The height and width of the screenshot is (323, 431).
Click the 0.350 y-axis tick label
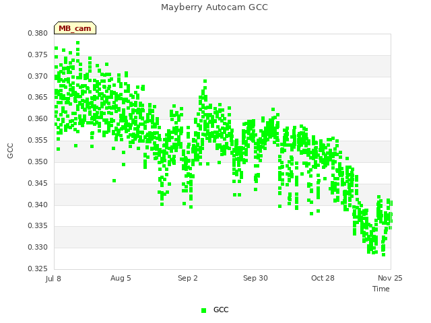38,161
